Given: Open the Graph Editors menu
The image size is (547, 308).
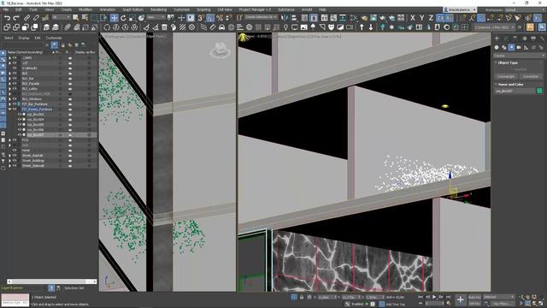Looking at the screenshot, I should (132, 9).
